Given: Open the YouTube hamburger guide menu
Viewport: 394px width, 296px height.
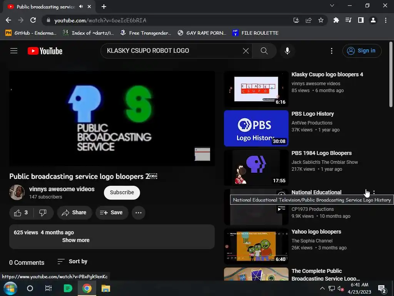Looking at the screenshot, I should coord(14,51).
